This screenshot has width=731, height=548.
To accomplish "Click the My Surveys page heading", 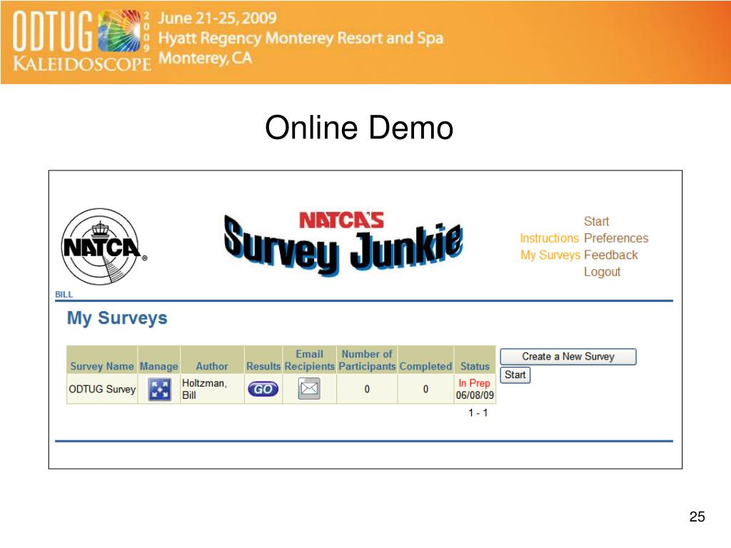I will tap(117, 318).
